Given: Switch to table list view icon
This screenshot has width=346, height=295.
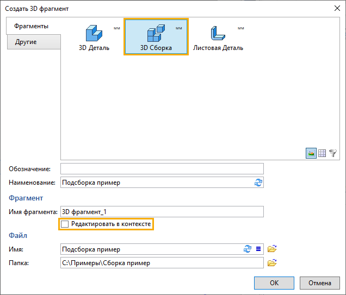Looking at the screenshot, I should [322, 154].
